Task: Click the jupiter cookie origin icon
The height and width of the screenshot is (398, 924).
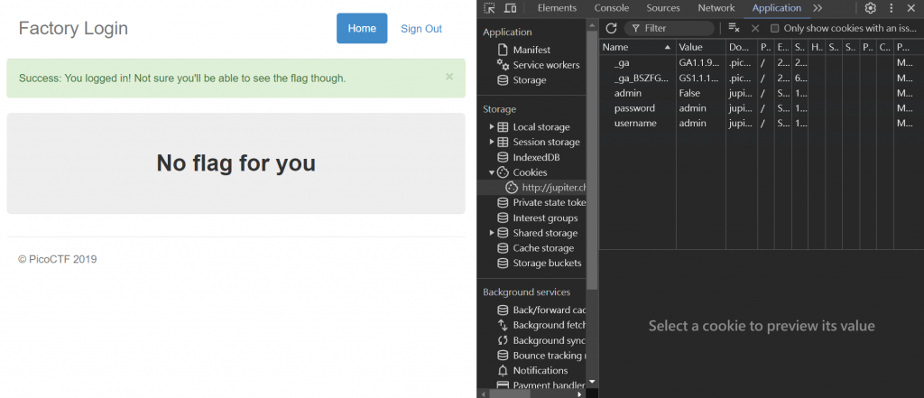Action: click(513, 188)
